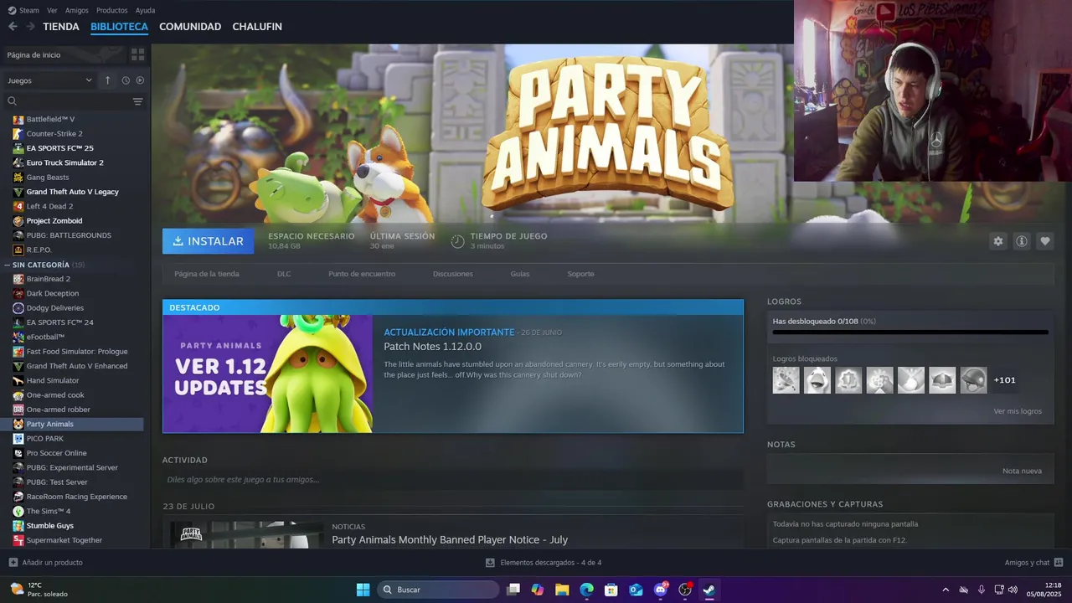This screenshot has height=603, width=1072.
Task: Open Patch Notes 1.12.0.0 article
Action: pyautogui.click(x=432, y=347)
